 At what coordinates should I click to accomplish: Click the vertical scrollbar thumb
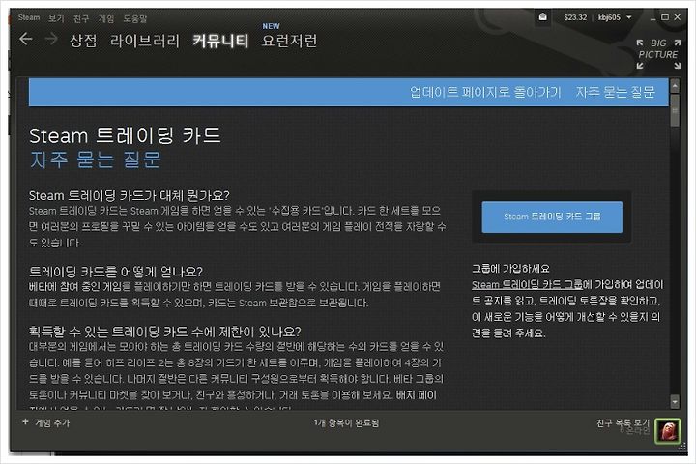tap(675, 110)
